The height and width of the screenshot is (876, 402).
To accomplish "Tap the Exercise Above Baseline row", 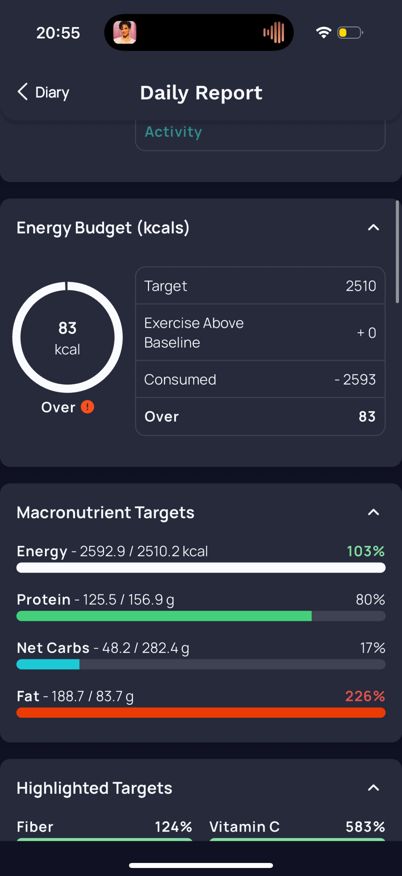I will (260, 332).
